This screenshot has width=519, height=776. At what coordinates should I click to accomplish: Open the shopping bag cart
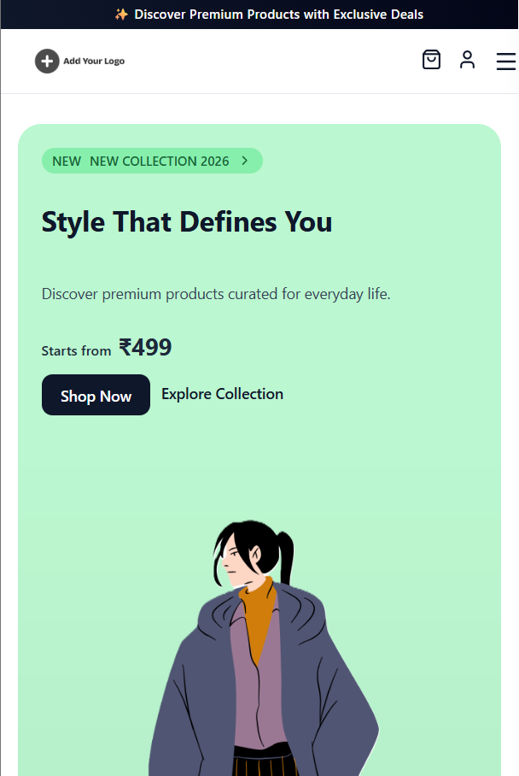click(x=431, y=59)
